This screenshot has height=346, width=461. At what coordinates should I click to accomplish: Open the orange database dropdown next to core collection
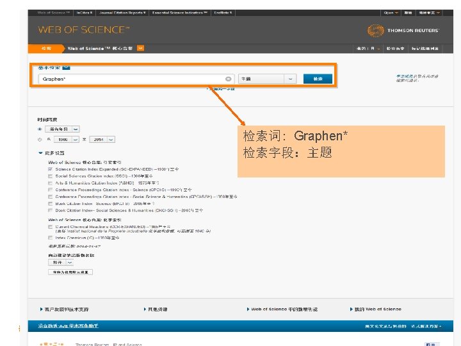(x=140, y=48)
